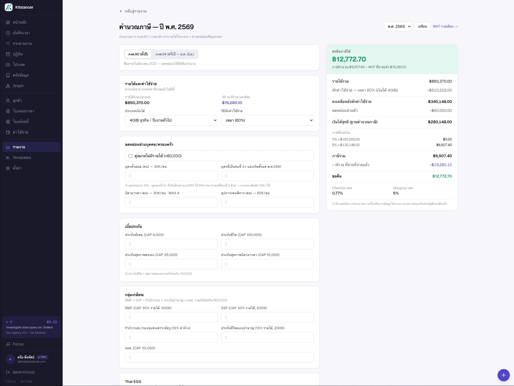Go back via กลับสู่รายงาน link
514x386 pixels.
(133, 11)
